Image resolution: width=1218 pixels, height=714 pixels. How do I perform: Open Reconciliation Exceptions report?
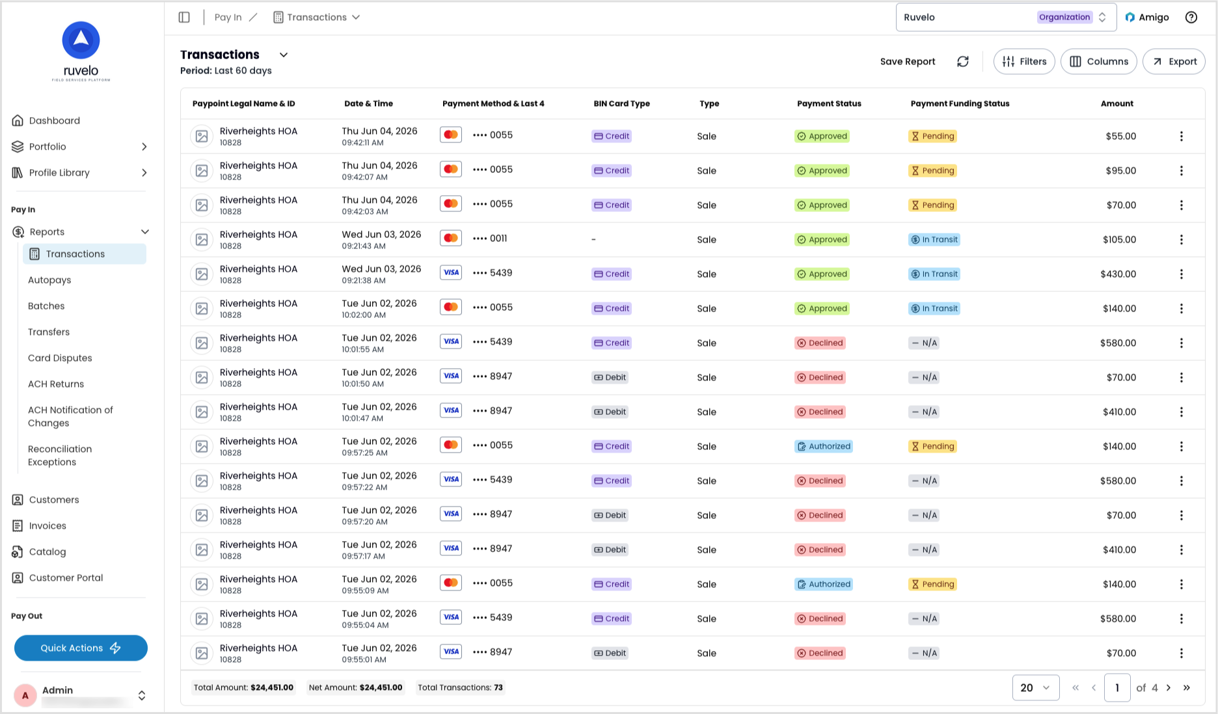60,456
